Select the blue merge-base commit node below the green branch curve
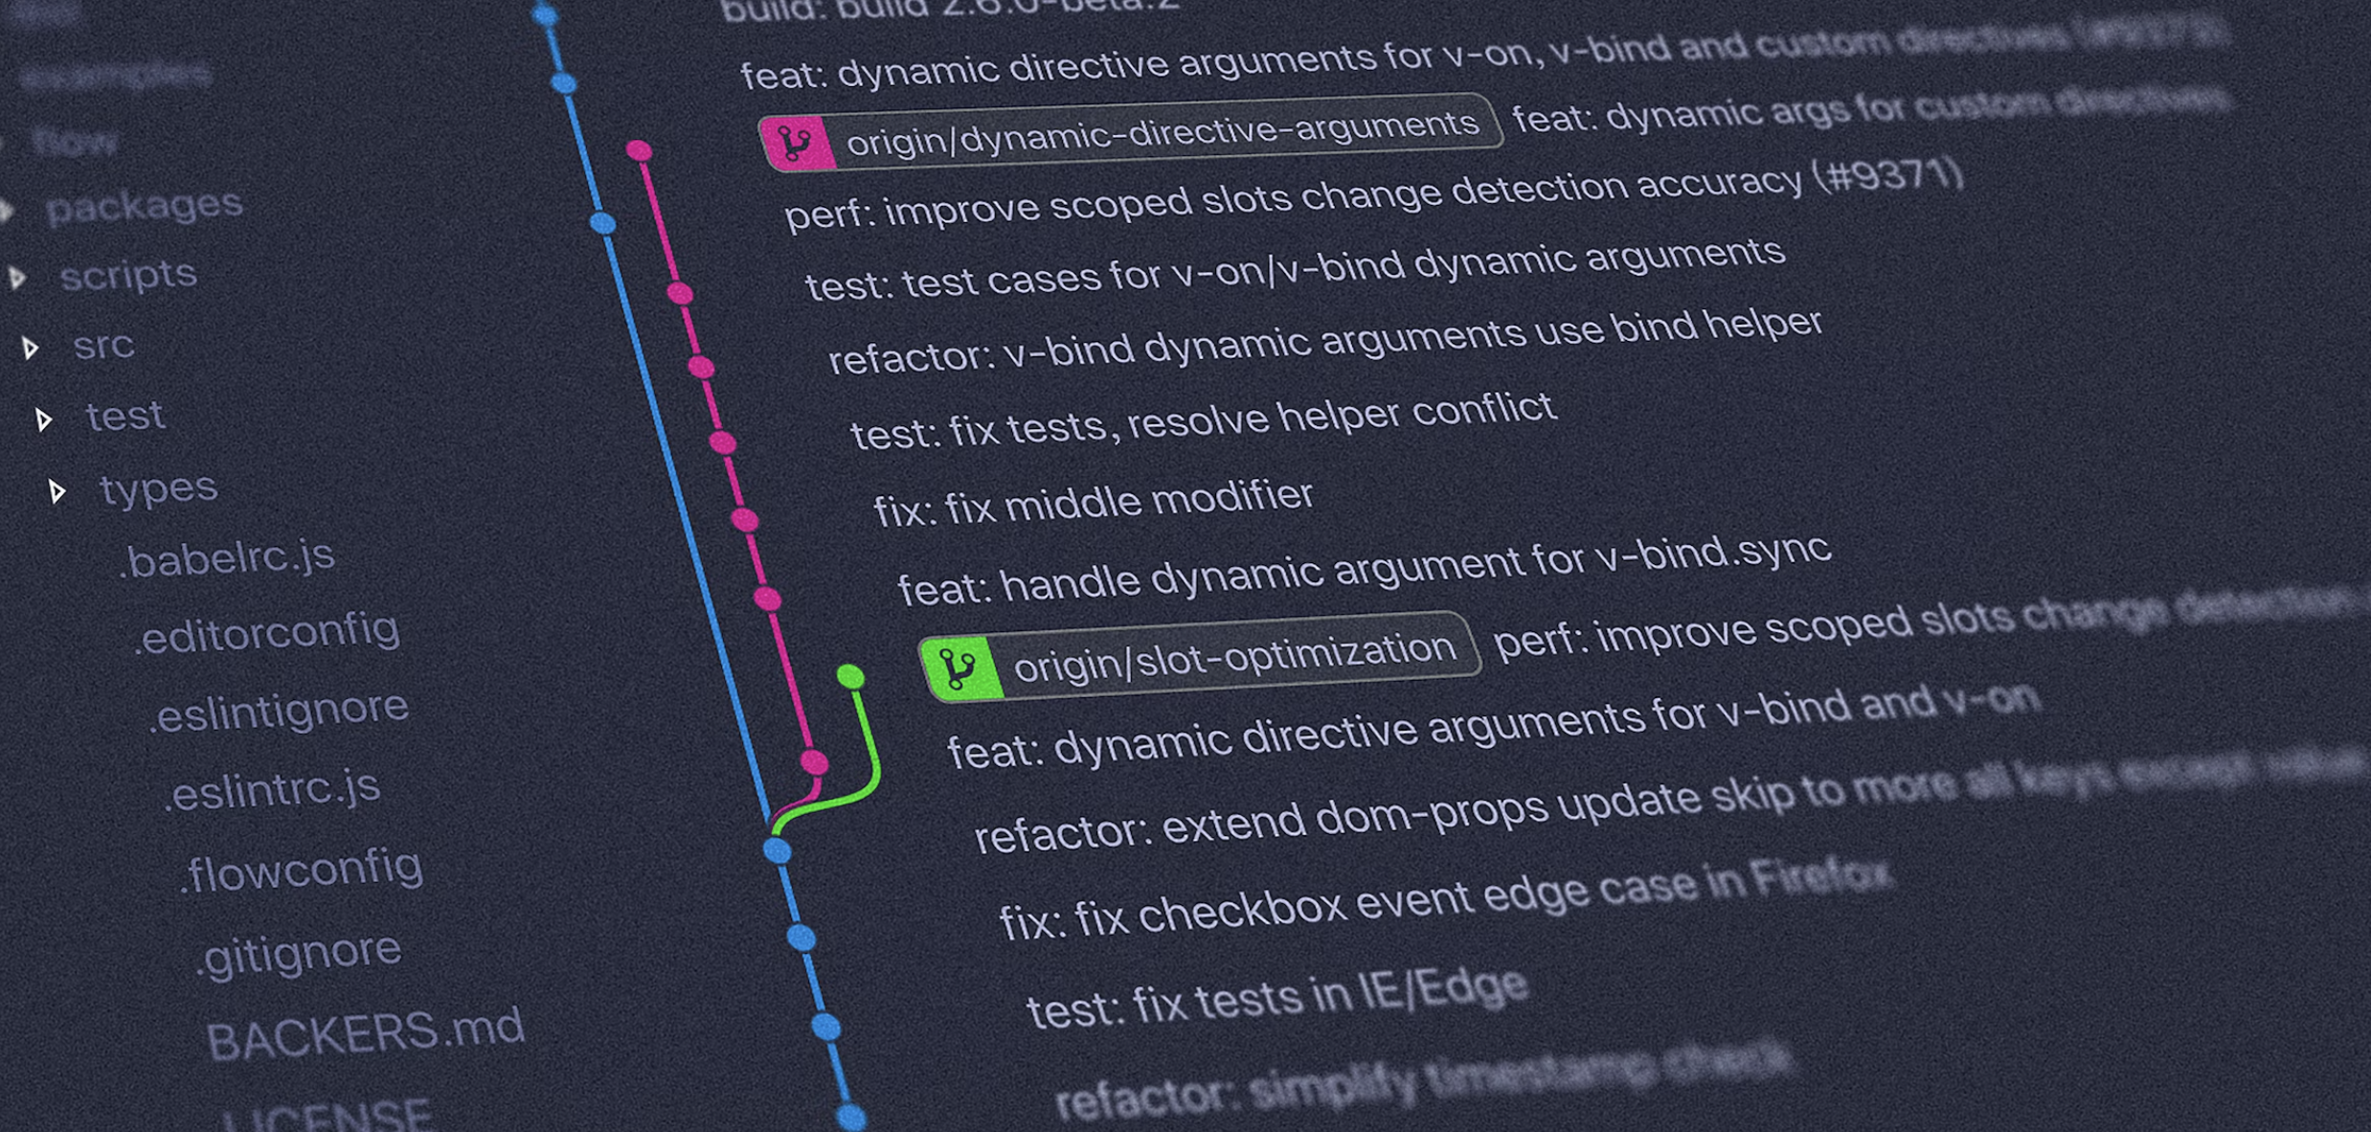 (776, 847)
